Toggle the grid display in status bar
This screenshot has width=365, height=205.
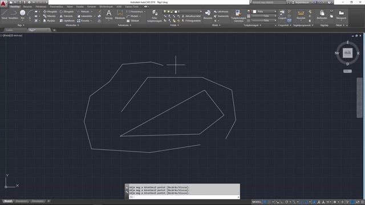point(265,202)
